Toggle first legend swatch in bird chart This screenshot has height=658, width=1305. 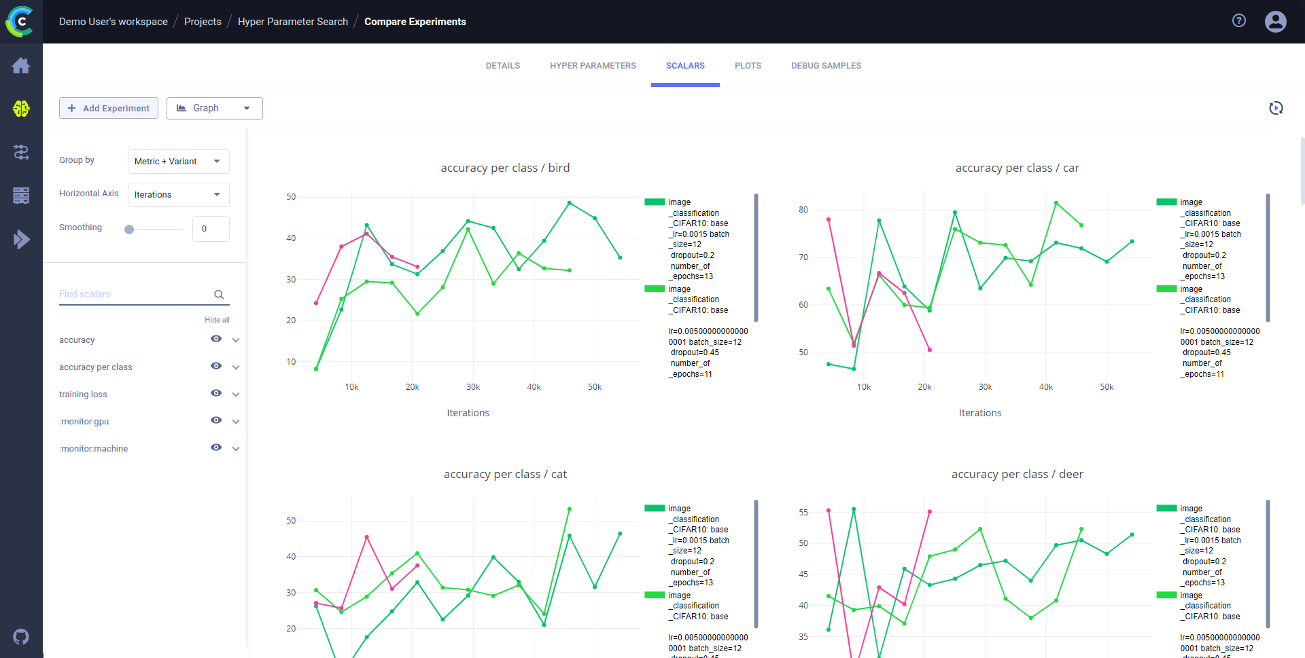coord(655,202)
